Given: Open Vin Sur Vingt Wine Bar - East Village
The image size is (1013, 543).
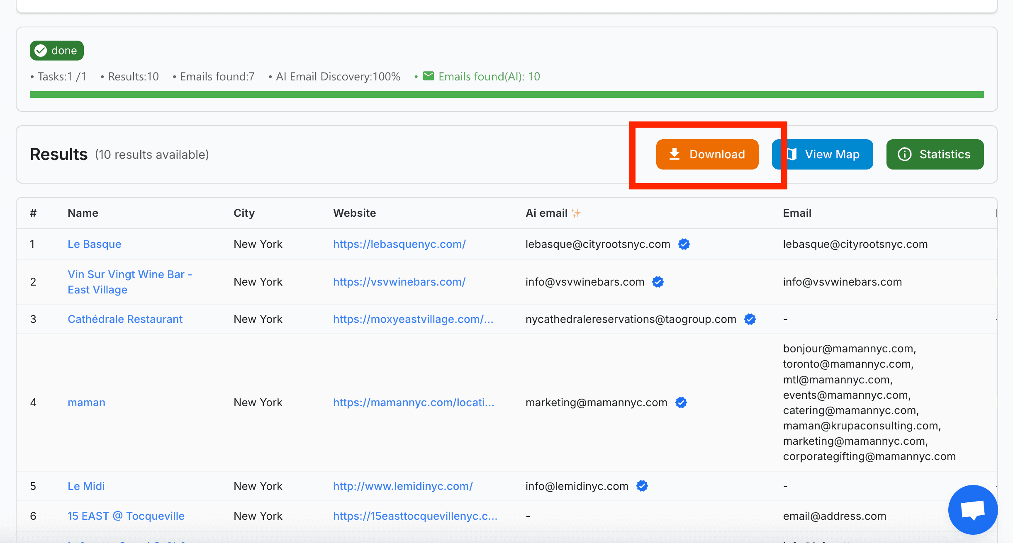Looking at the screenshot, I should coord(130,282).
